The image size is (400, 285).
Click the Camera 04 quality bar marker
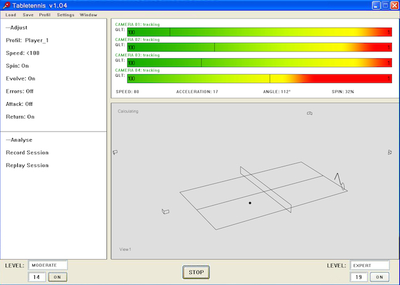coord(270,79)
